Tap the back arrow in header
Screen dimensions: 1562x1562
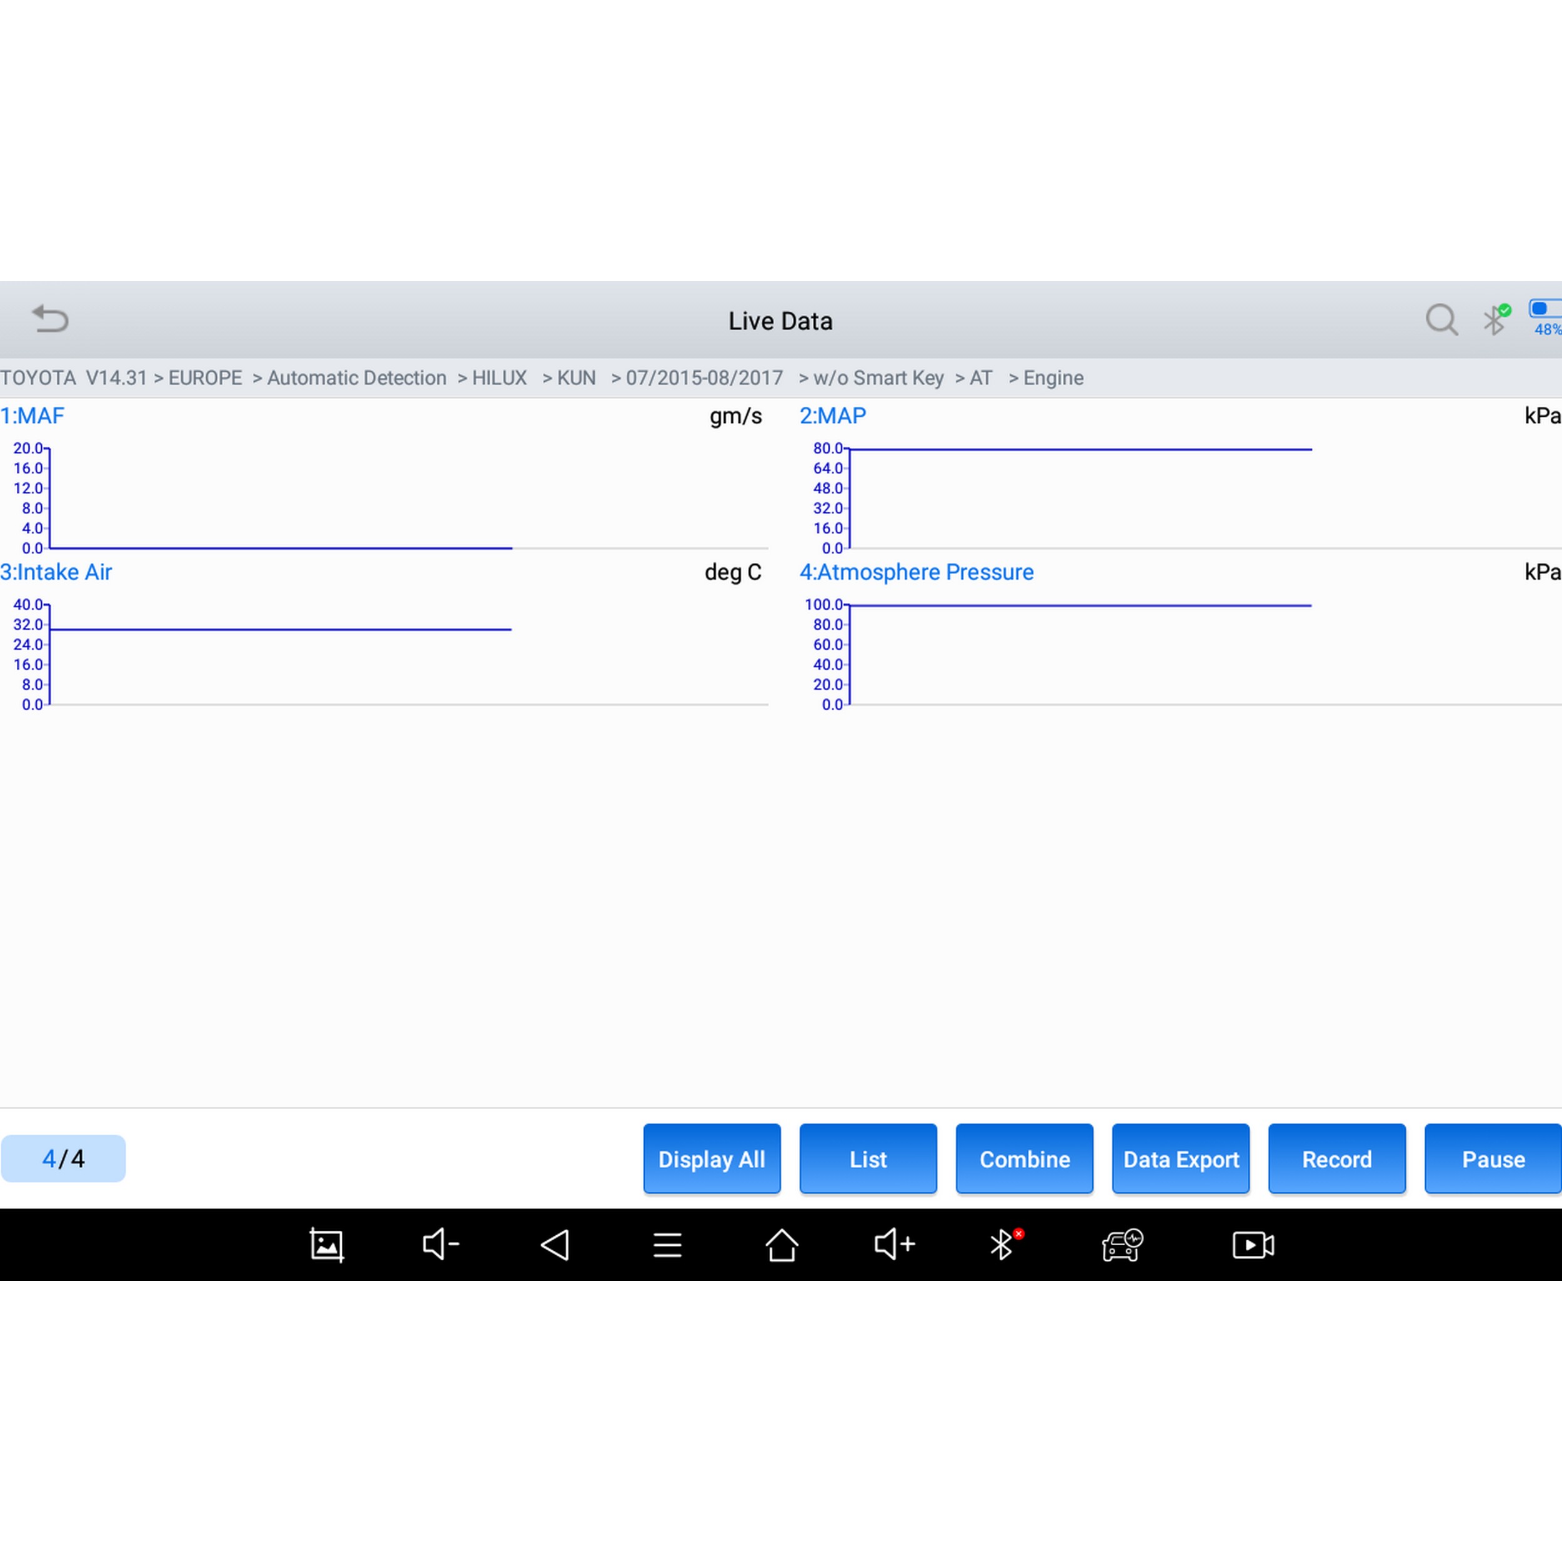pyautogui.click(x=50, y=319)
